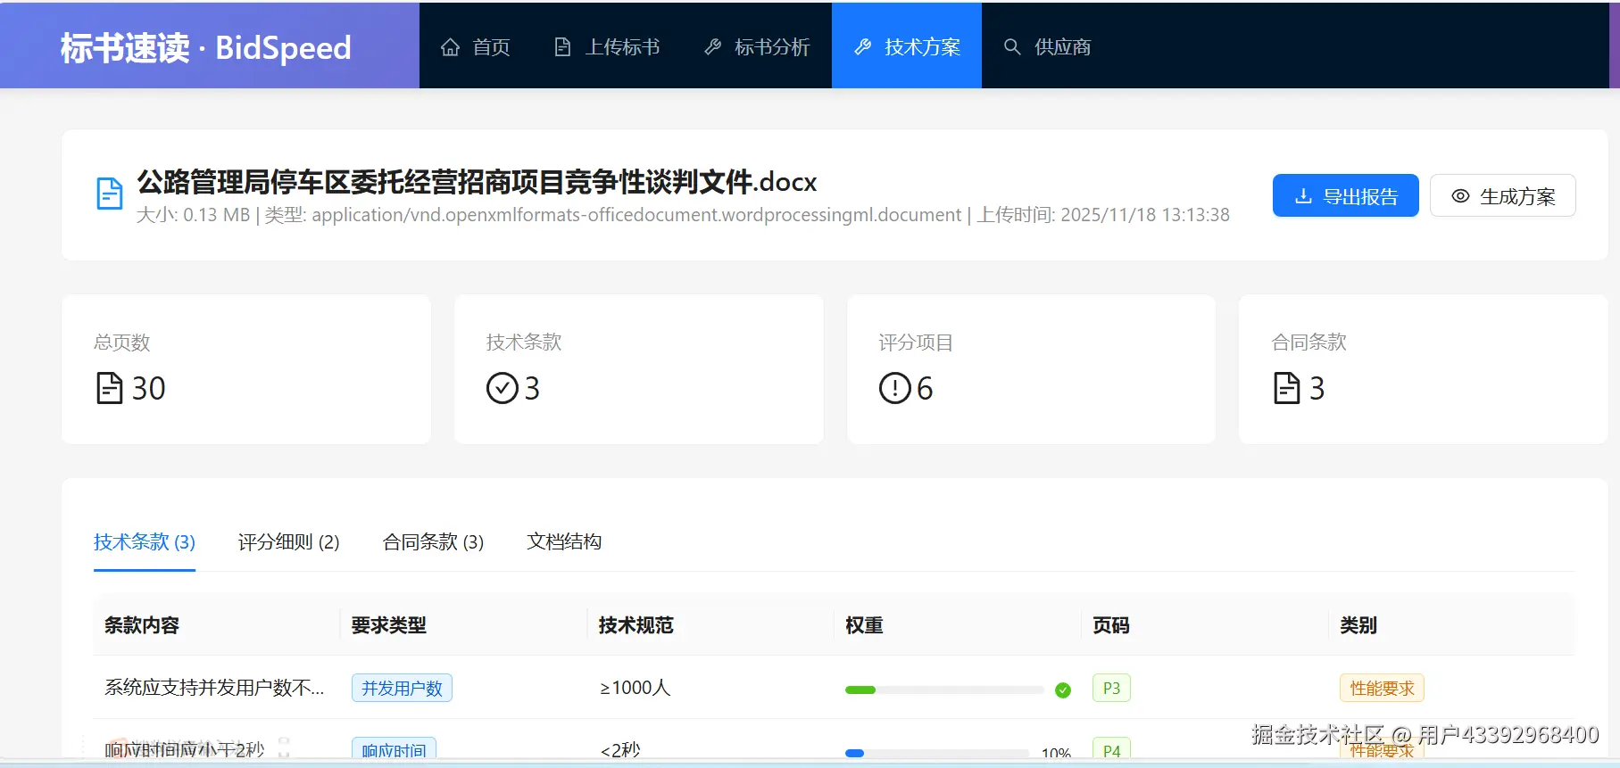Click the wrench icon beside 标书分析

(x=712, y=47)
